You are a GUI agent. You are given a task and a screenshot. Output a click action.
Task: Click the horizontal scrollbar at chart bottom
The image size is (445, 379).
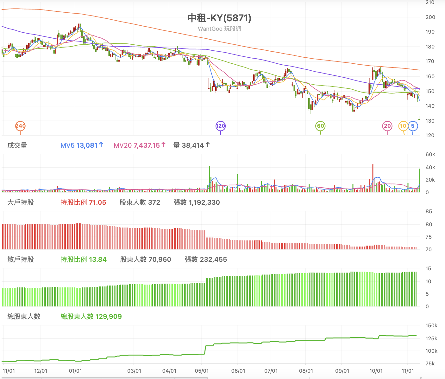(x=211, y=378)
